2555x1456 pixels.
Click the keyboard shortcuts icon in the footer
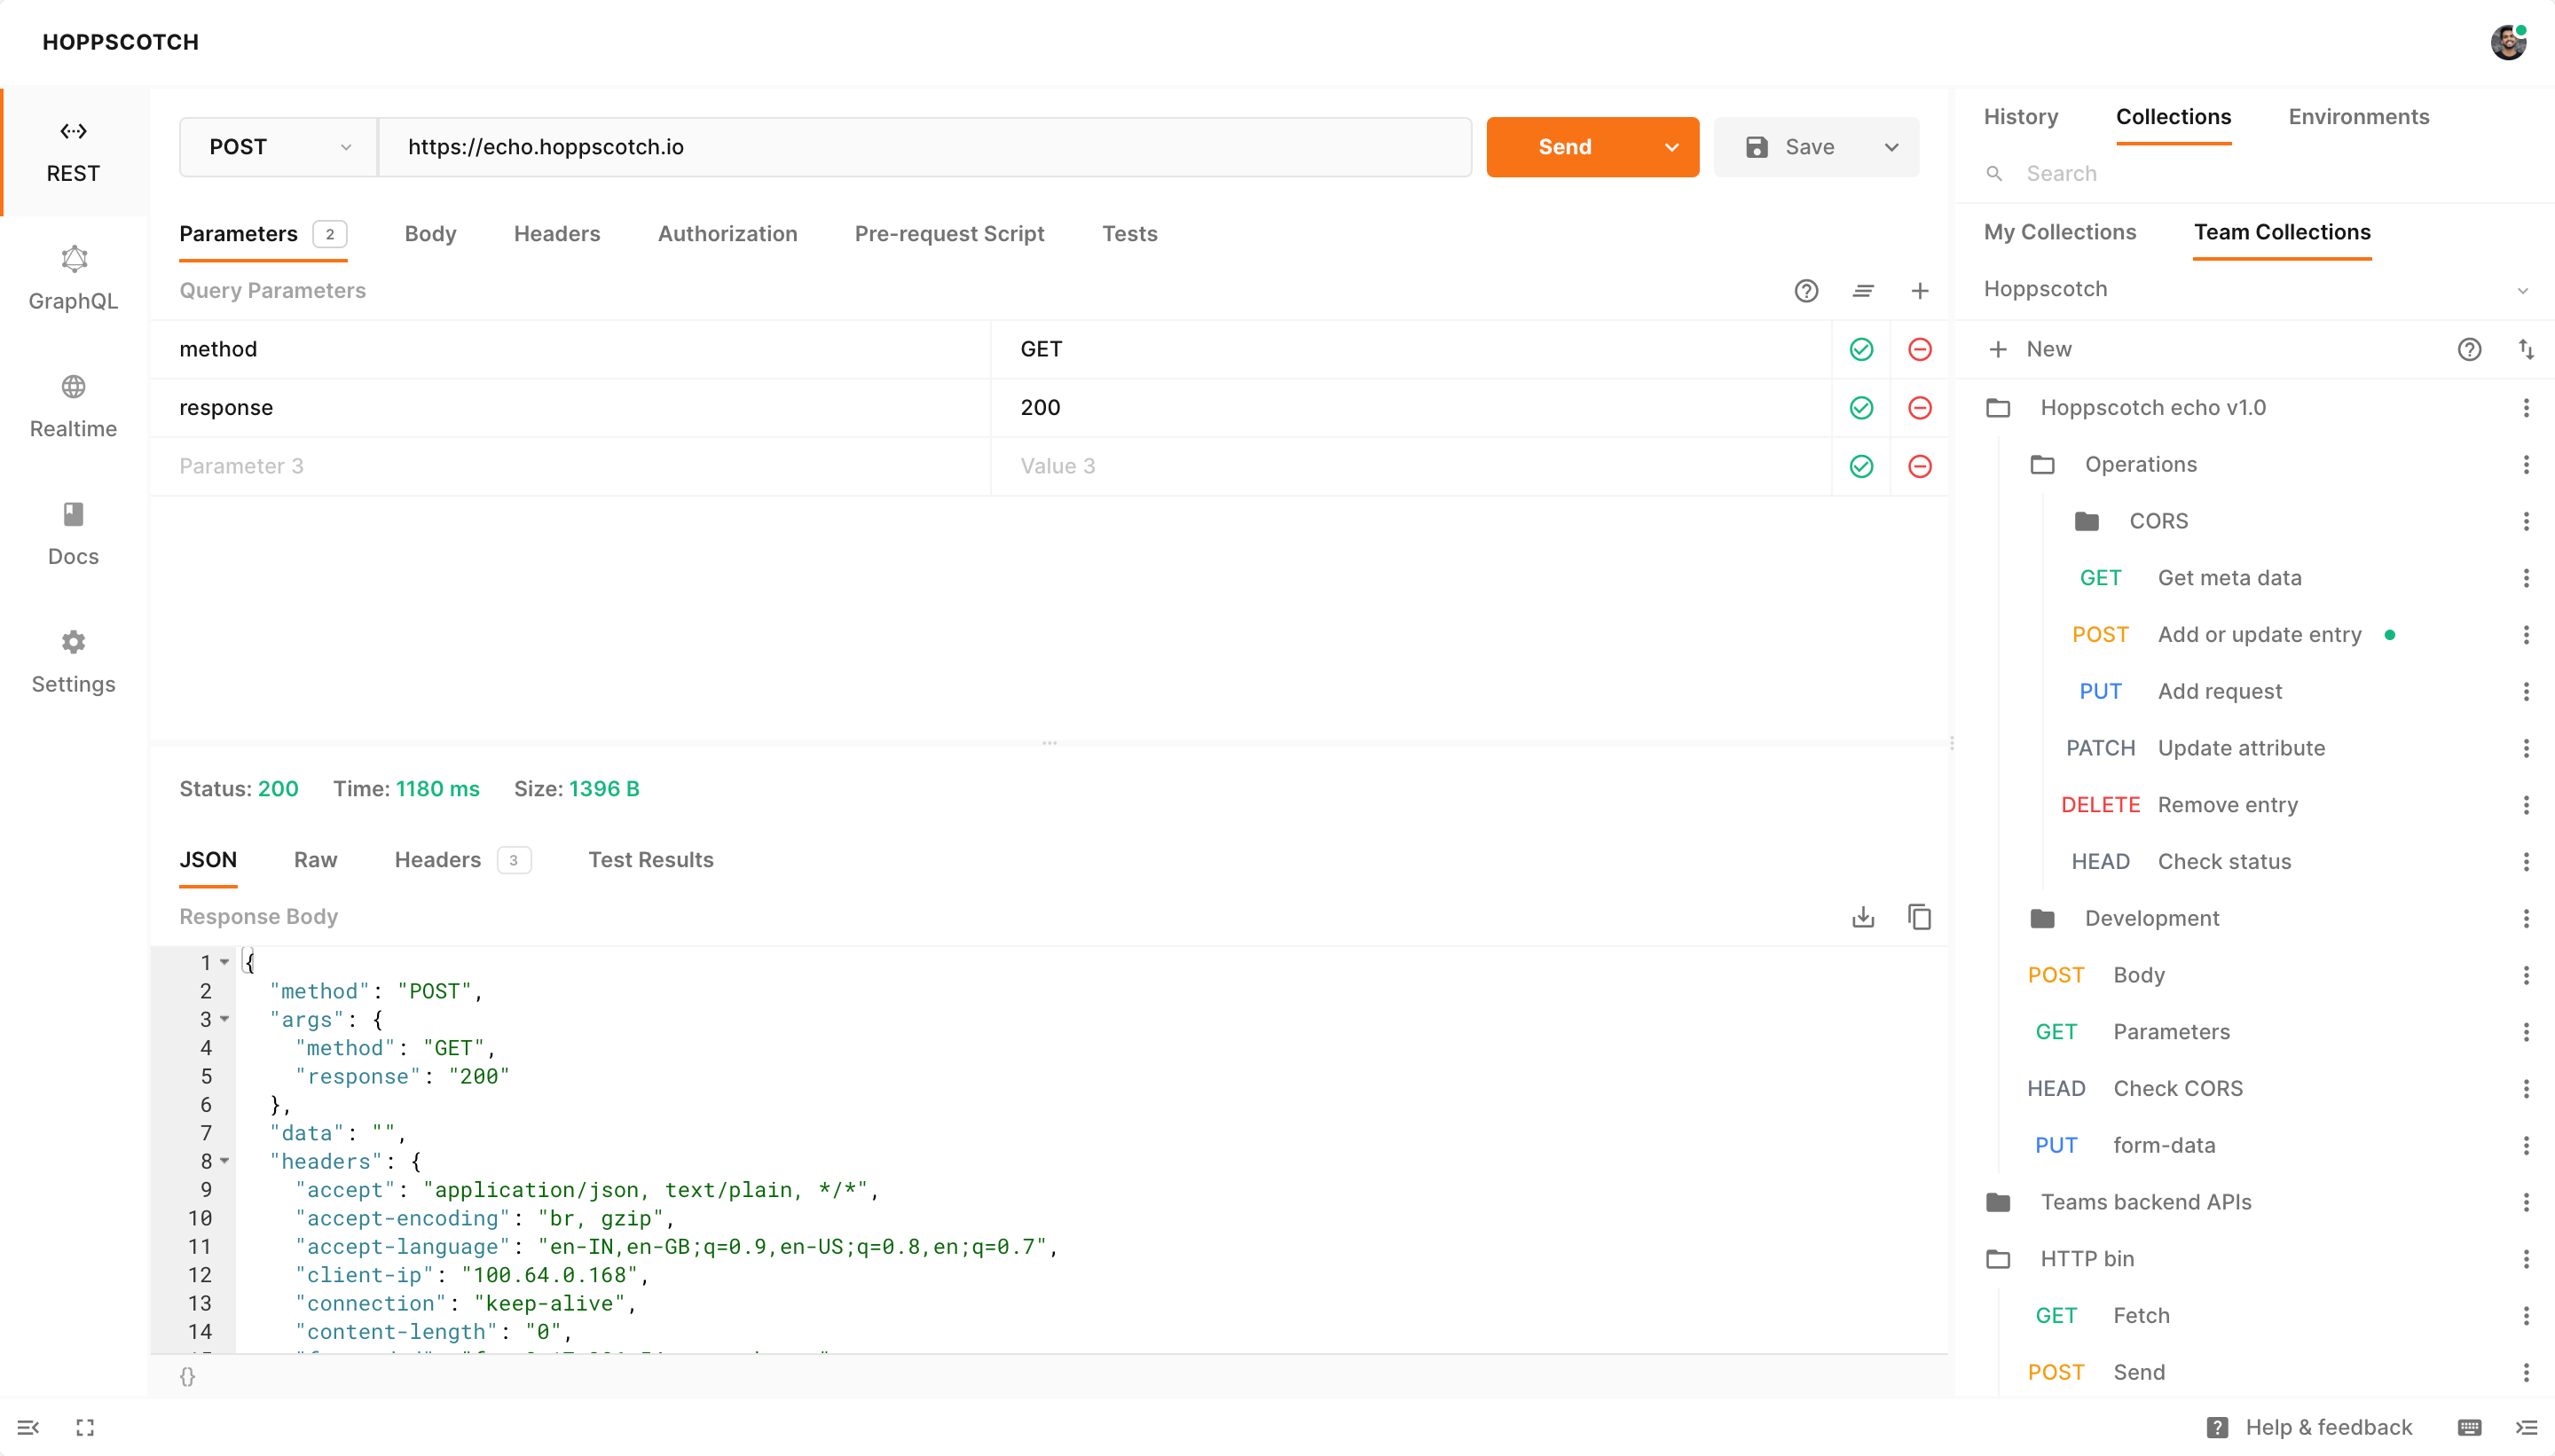point(2469,1427)
